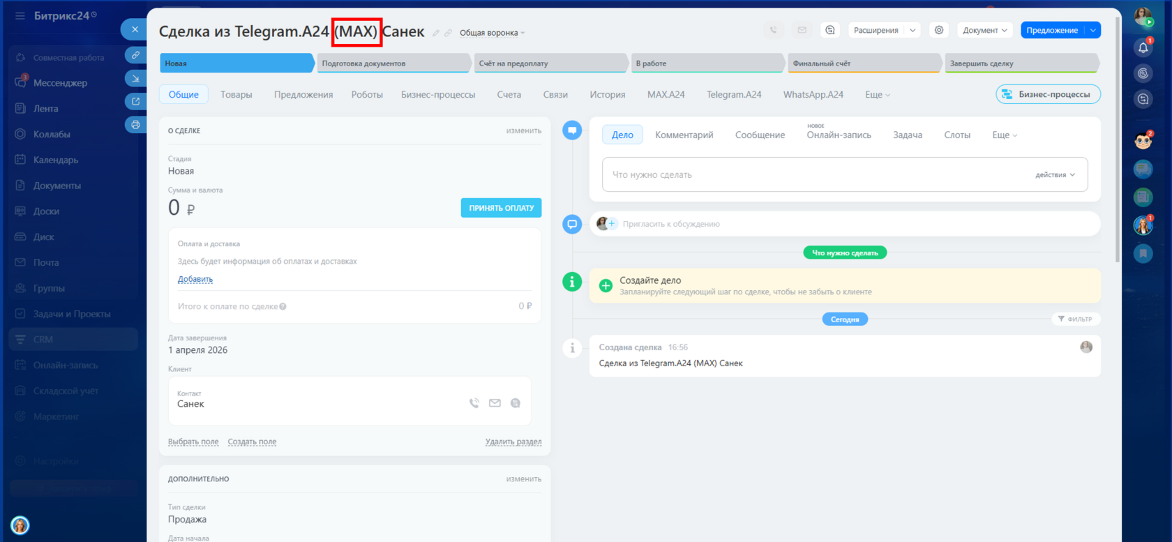Open Календарь in left sidebar
The width and height of the screenshot is (1172, 542).
point(56,160)
